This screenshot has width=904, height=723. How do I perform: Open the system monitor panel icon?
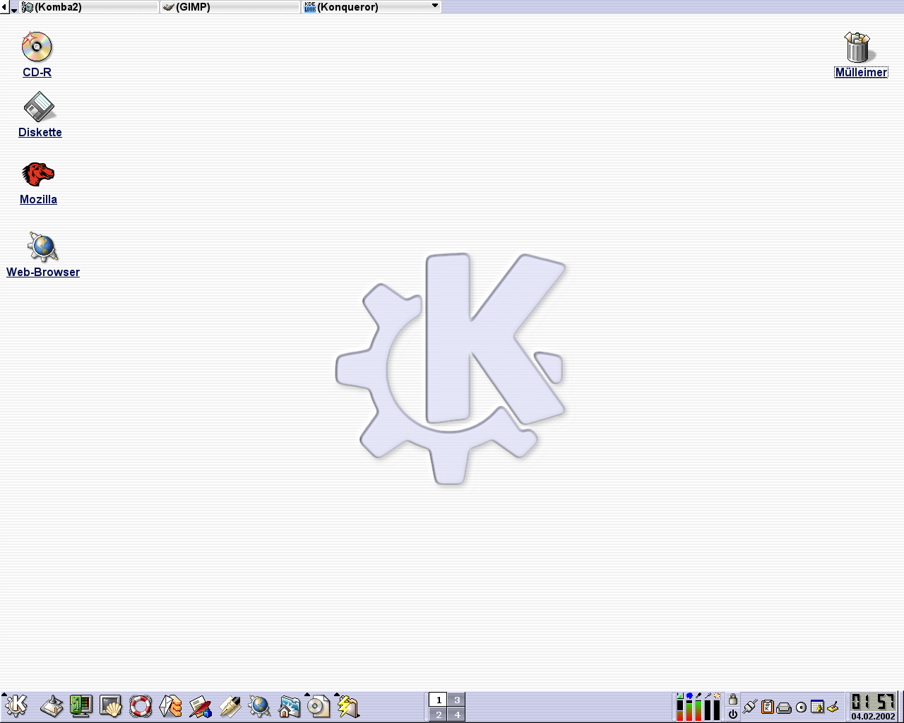tap(81, 706)
